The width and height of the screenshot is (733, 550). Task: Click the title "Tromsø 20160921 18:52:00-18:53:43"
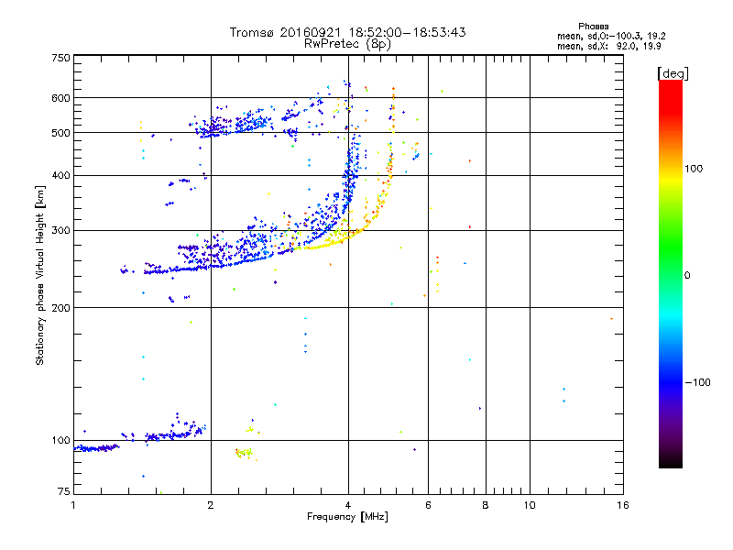click(347, 32)
